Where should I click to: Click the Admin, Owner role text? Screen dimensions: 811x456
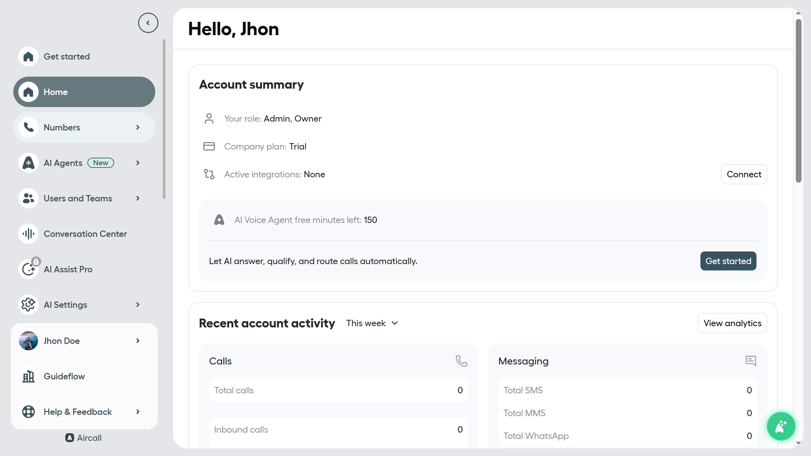tap(292, 118)
